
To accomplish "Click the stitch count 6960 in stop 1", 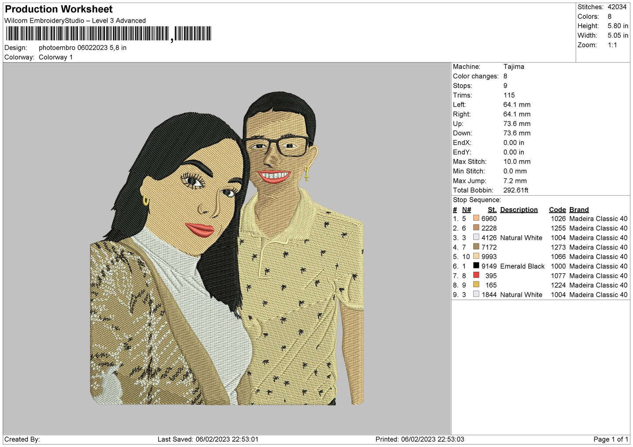I will point(489,218).
